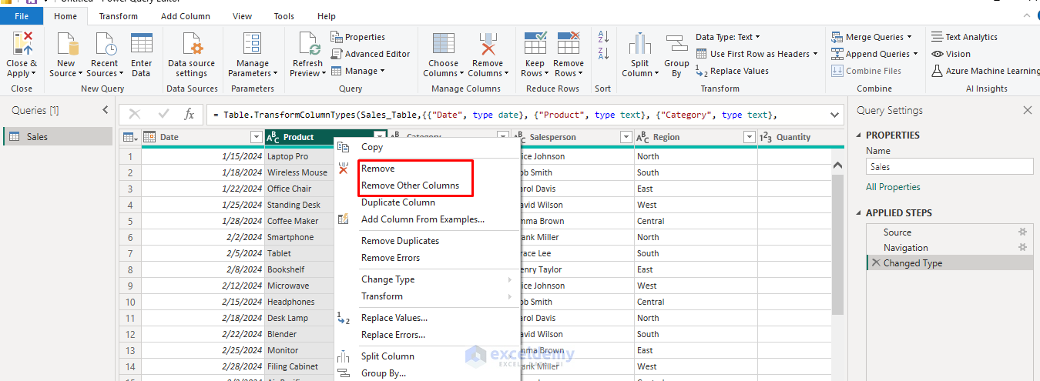Viewport: 1040px width, 381px height.
Task: Switch to the Transform tab
Action: click(119, 16)
